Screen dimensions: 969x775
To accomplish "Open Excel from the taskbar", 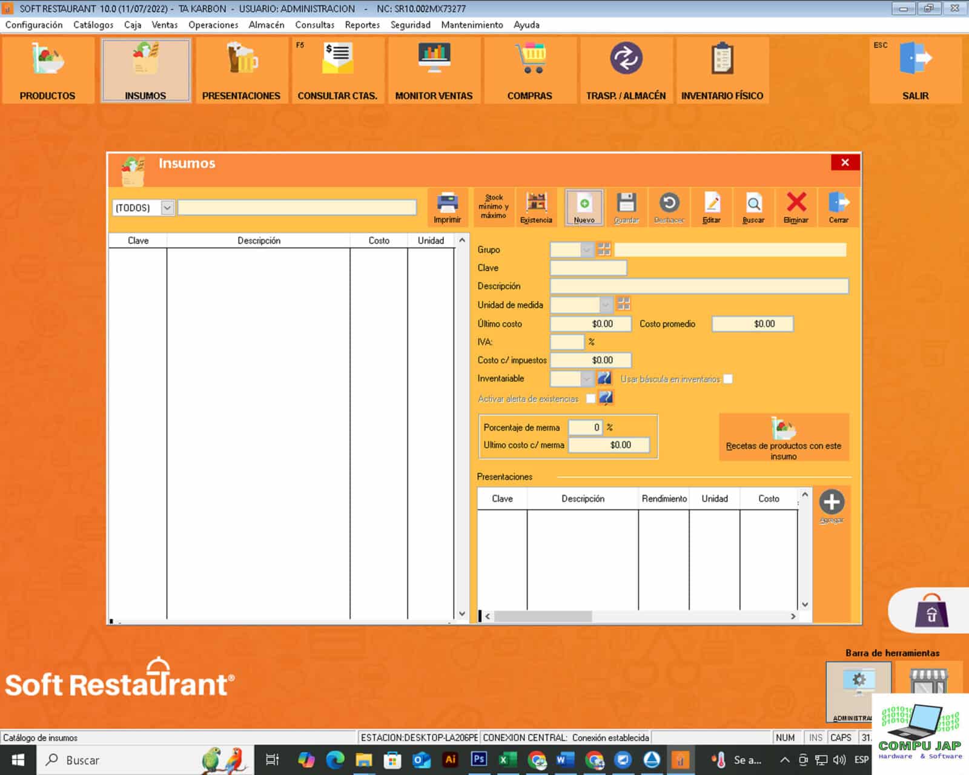I will coord(508,759).
